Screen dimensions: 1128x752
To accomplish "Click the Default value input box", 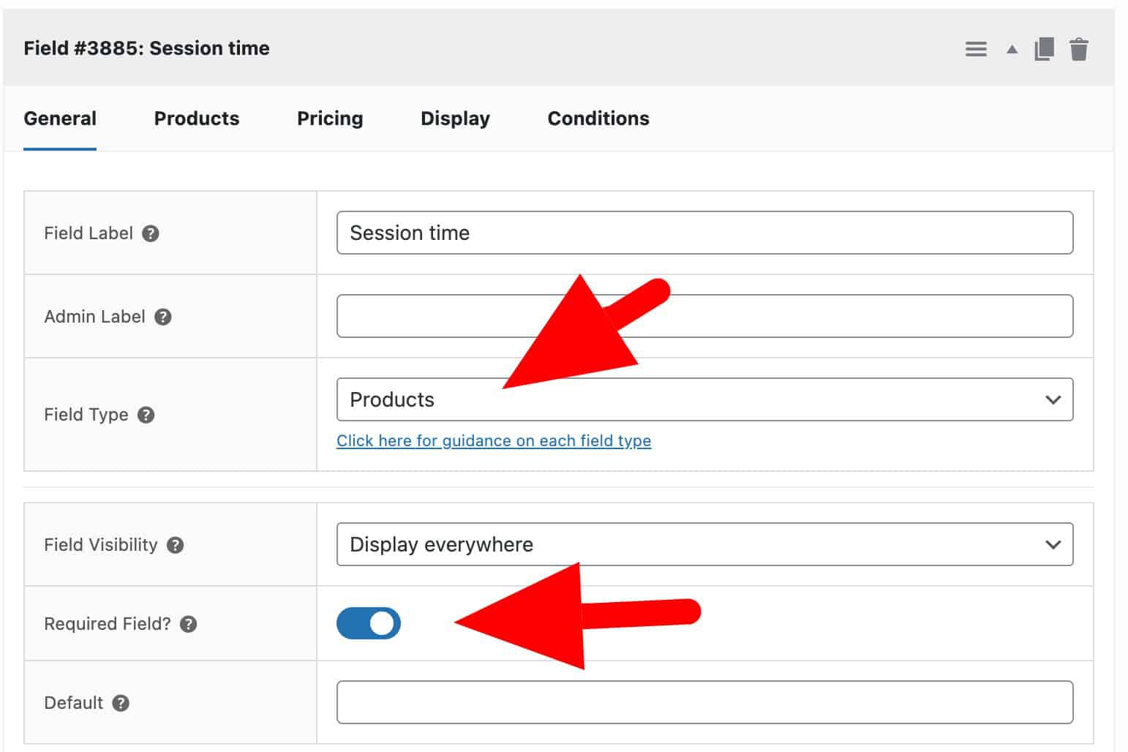I will [x=704, y=702].
